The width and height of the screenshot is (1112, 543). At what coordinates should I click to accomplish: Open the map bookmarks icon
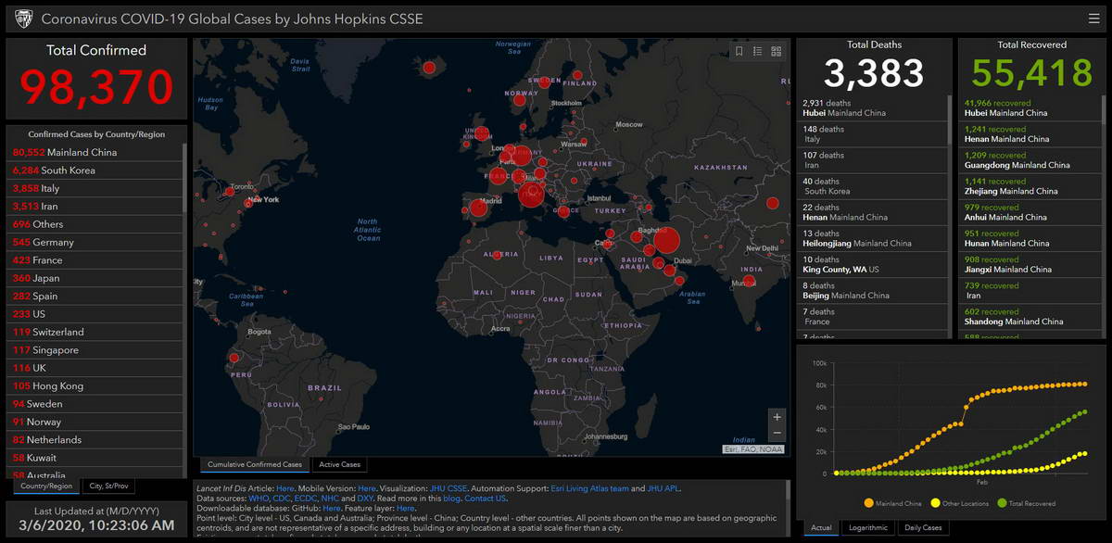coord(739,52)
